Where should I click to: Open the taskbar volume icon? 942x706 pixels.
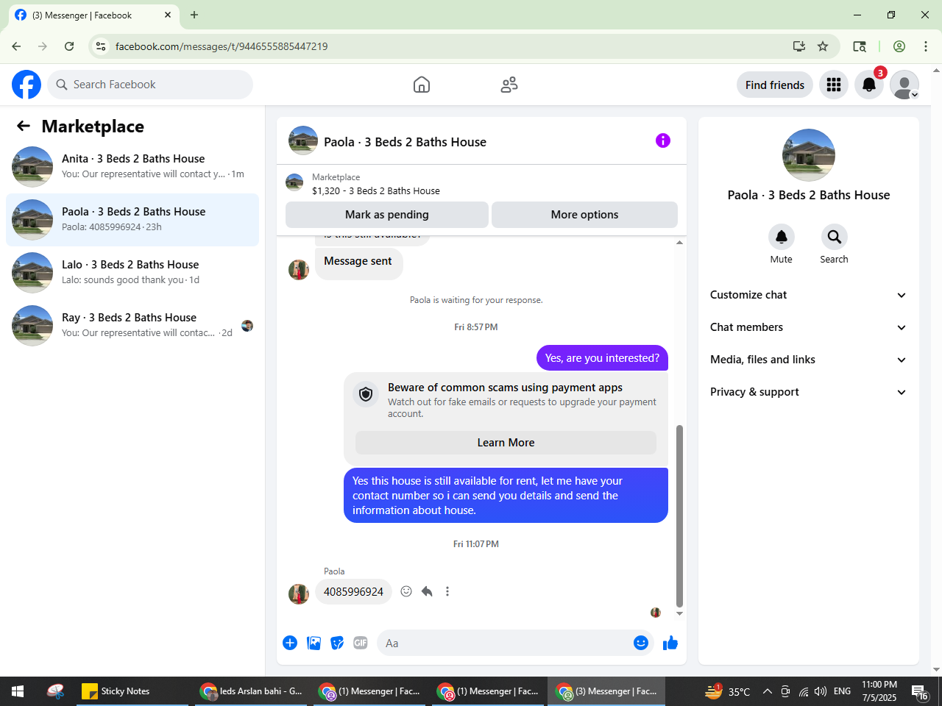821,691
